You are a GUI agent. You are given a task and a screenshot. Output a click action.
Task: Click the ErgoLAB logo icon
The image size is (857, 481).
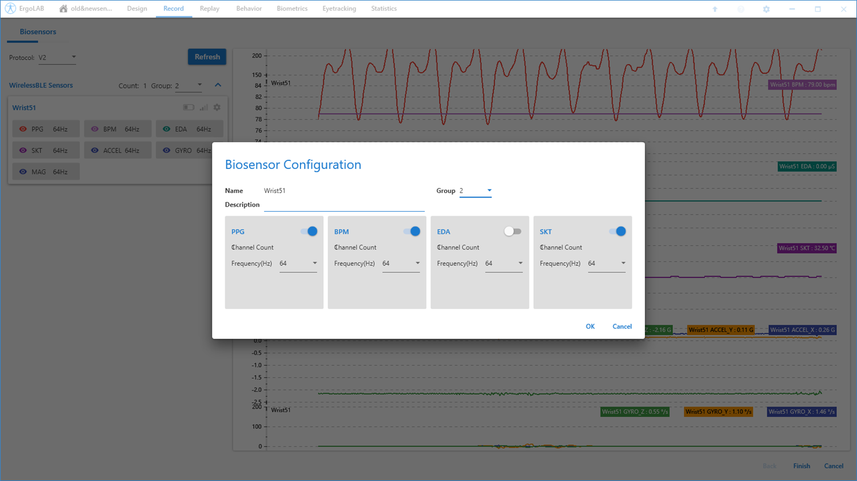pos(10,9)
